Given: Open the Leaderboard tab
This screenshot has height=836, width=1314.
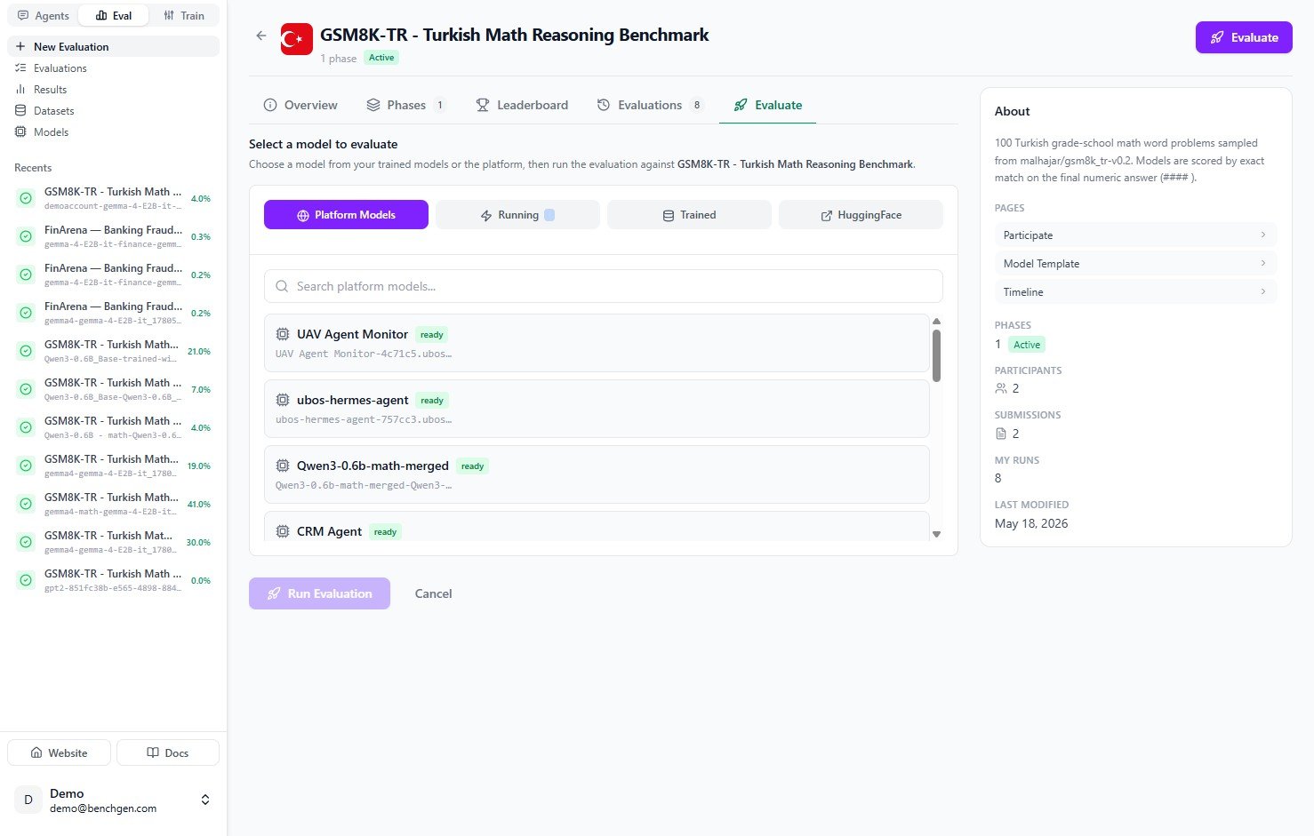Looking at the screenshot, I should (x=522, y=105).
